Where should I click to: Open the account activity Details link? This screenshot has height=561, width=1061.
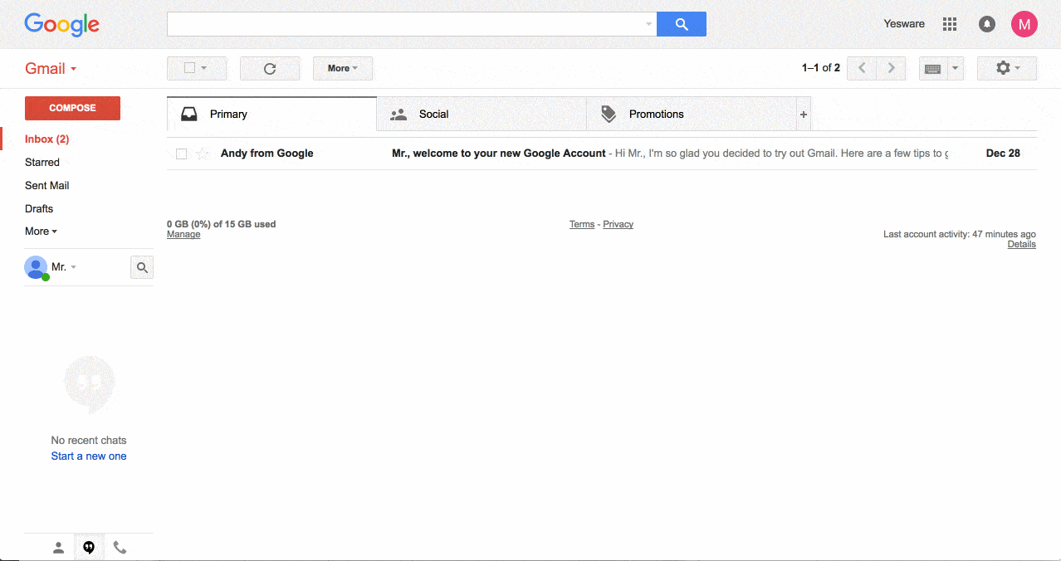(x=1021, y=243)
